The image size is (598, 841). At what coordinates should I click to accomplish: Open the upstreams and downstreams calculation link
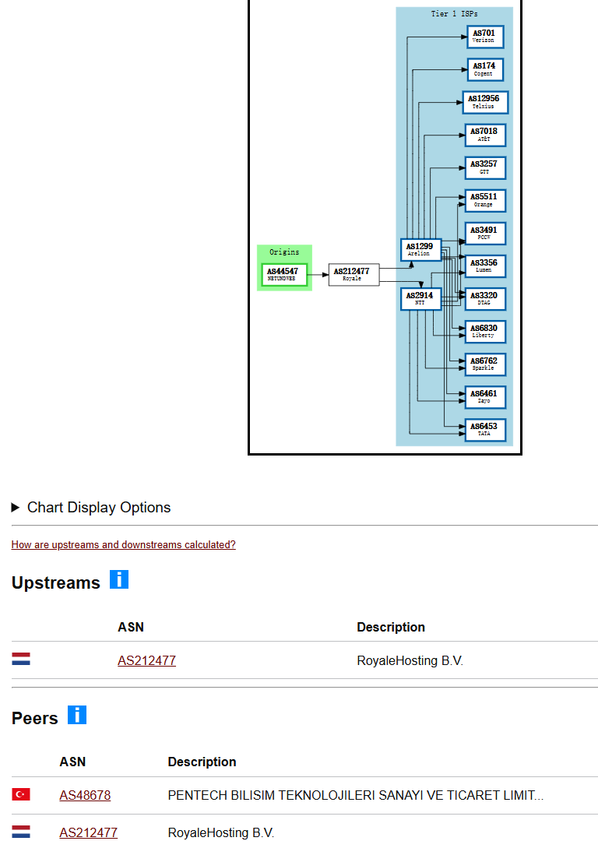click(x=123, y=545)
